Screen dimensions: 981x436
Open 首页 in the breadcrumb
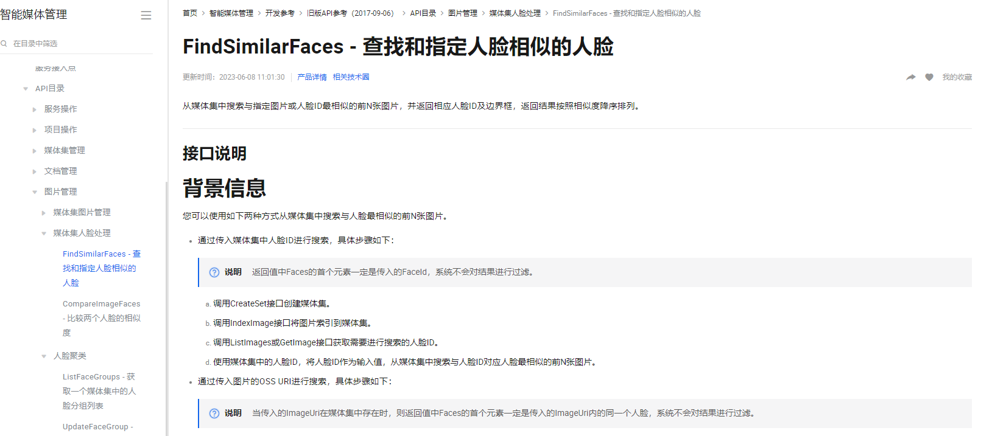pos(190,13)
